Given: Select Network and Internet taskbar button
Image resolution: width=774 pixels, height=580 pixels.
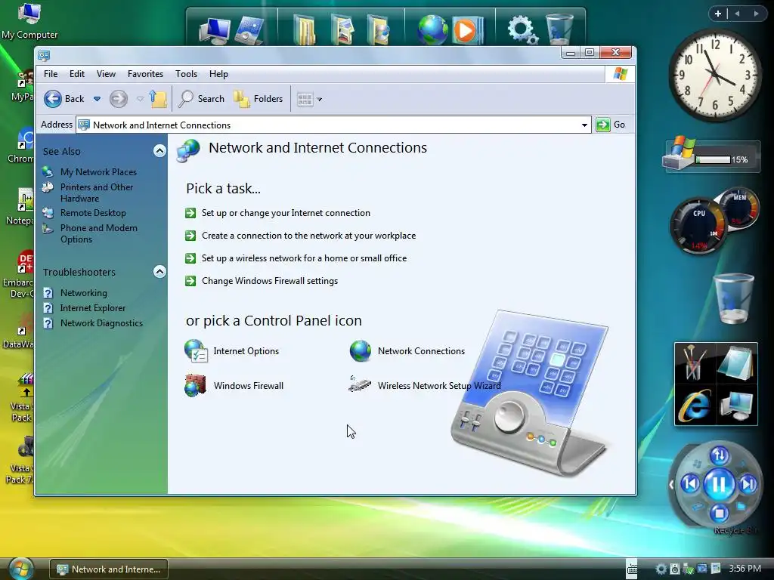Looking at the screenshot, I should (109, 569).
